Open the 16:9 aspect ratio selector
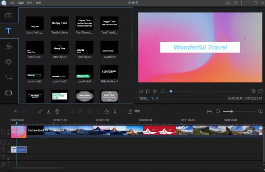 pyautogui.click(x=154, y=99)
